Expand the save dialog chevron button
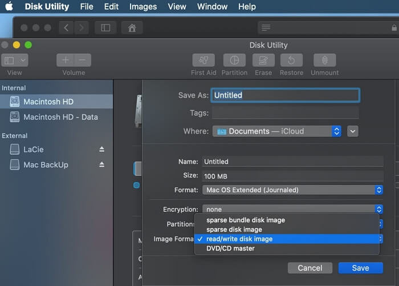399x286 pixels. (x=353, y=131)
